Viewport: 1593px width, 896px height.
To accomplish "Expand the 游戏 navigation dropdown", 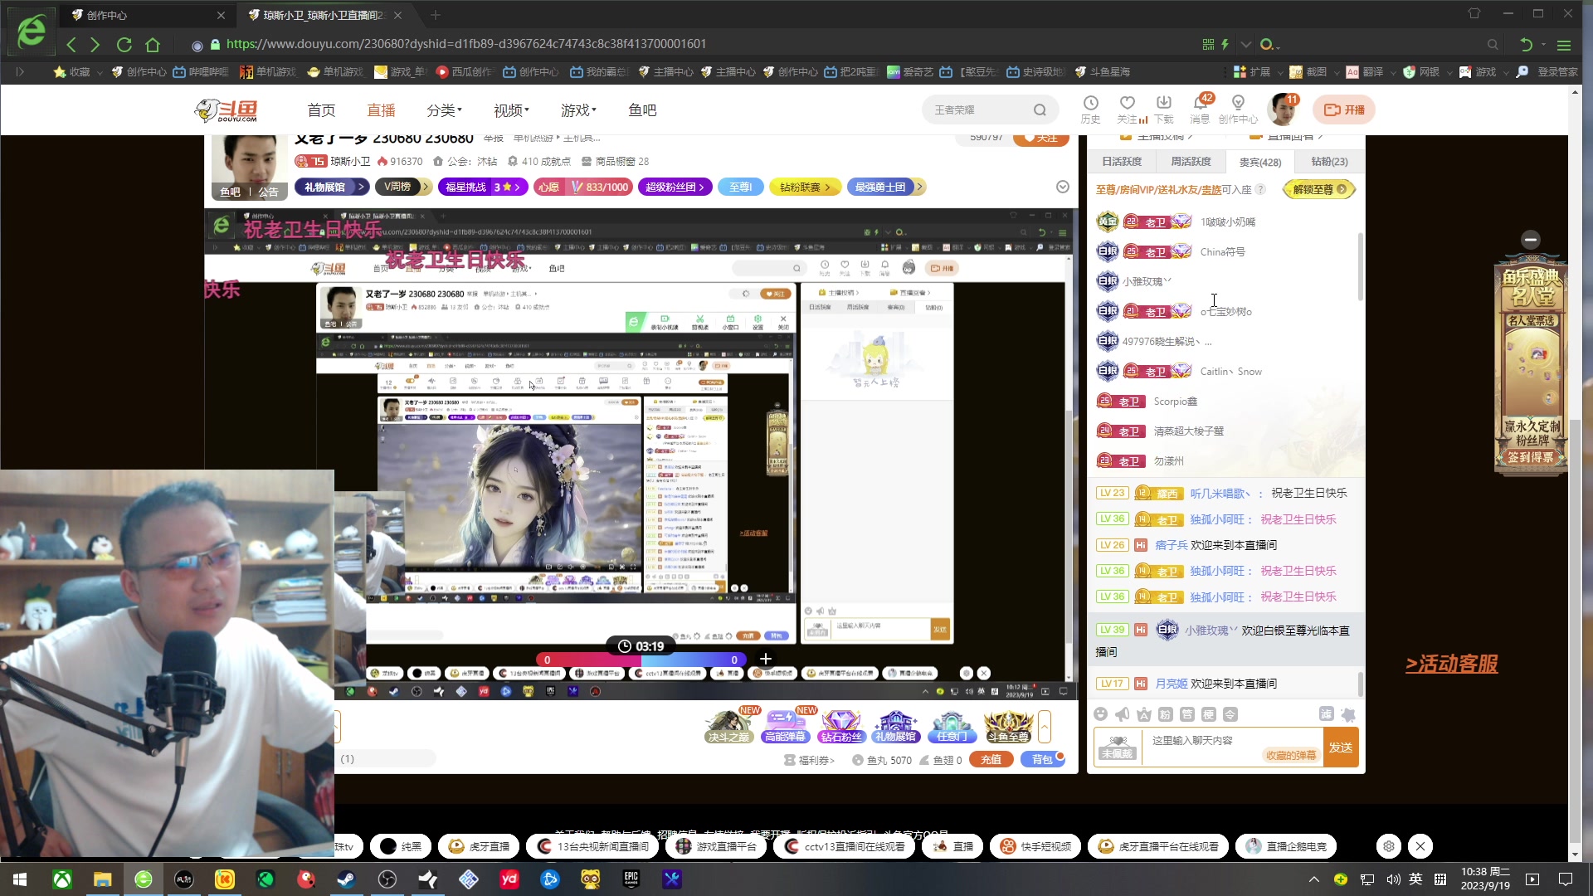I will (x=578, y=110).
